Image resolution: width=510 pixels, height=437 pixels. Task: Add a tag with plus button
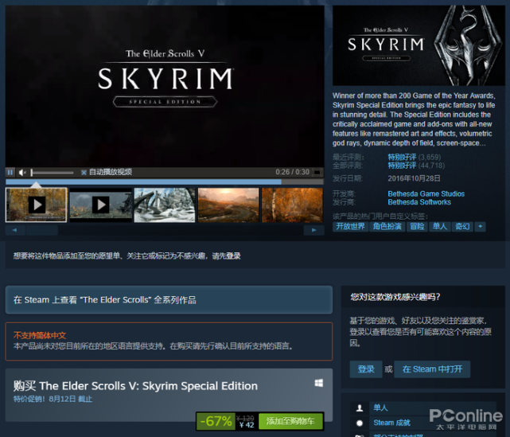(480, 227)
